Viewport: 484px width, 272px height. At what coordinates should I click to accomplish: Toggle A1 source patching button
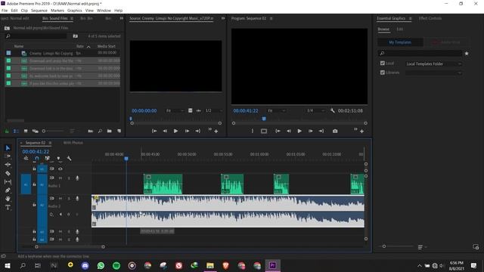26,184
